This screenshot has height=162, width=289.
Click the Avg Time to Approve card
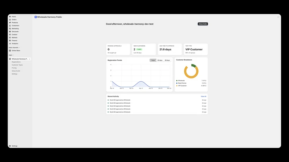170,49
